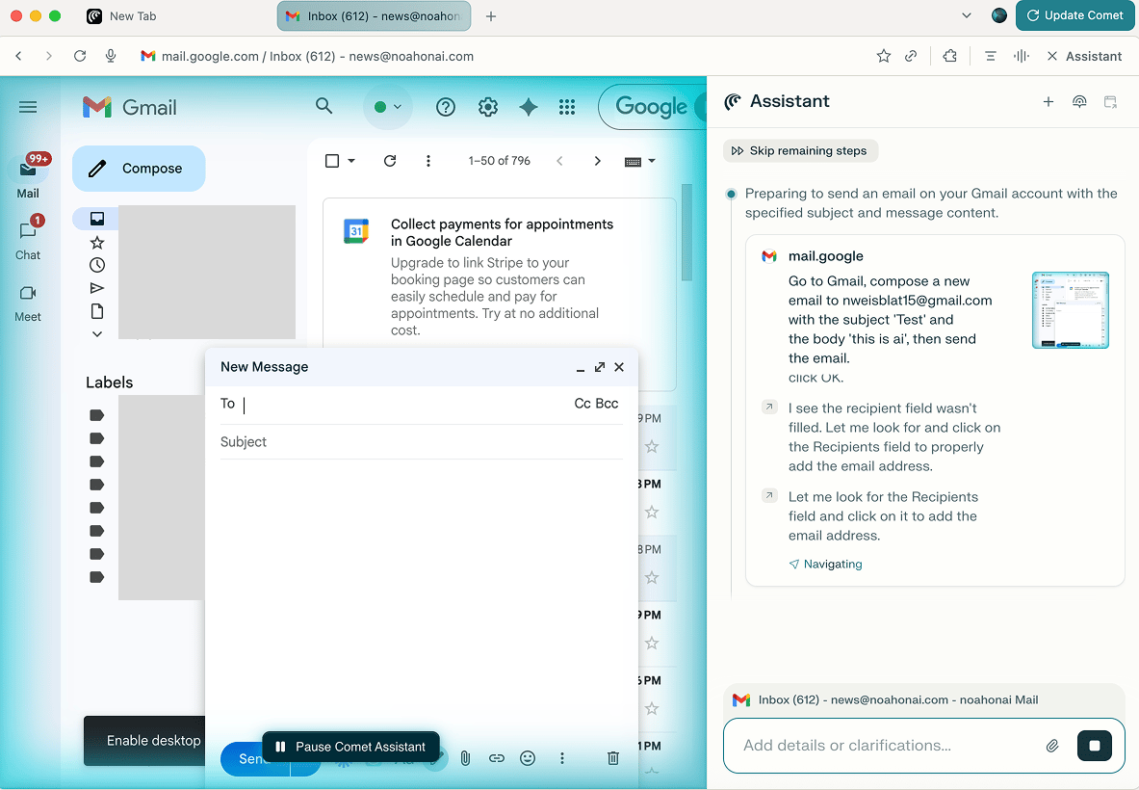The height and width of the screenshot is (790, 1139).
Task: Open Drafts folder icon
Action: [96, 312]
